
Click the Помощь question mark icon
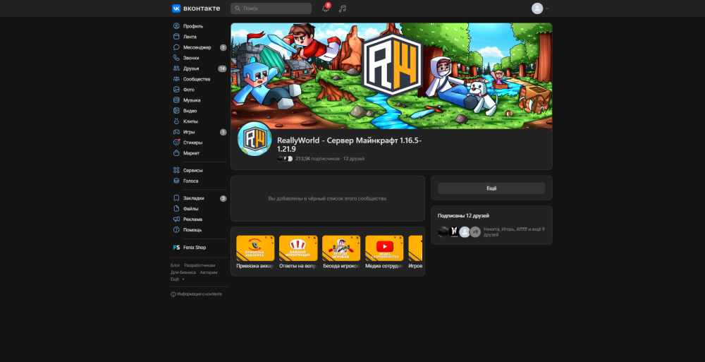176,229
